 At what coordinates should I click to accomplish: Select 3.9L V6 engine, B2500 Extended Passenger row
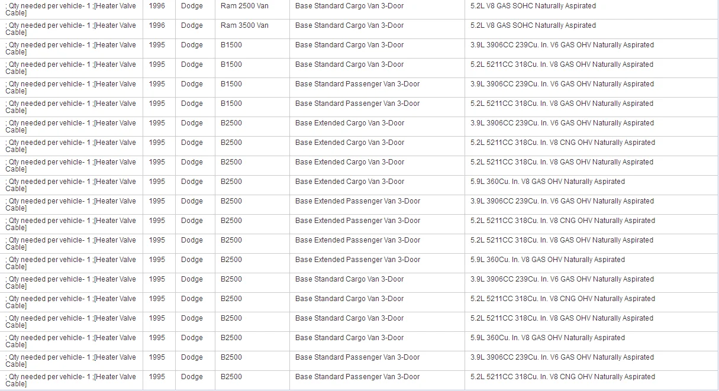562,201
